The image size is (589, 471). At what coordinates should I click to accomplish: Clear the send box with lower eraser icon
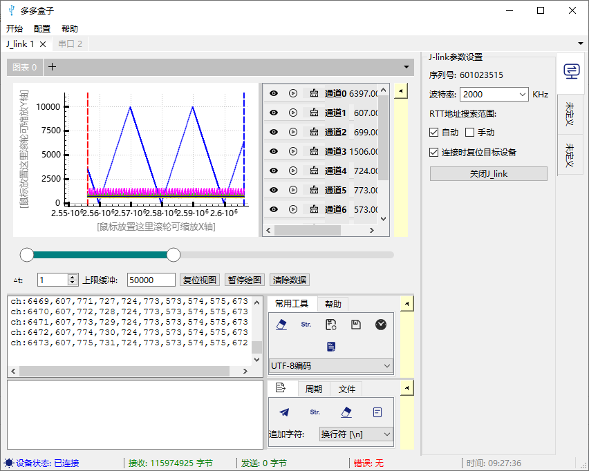(x=346, y=412)
